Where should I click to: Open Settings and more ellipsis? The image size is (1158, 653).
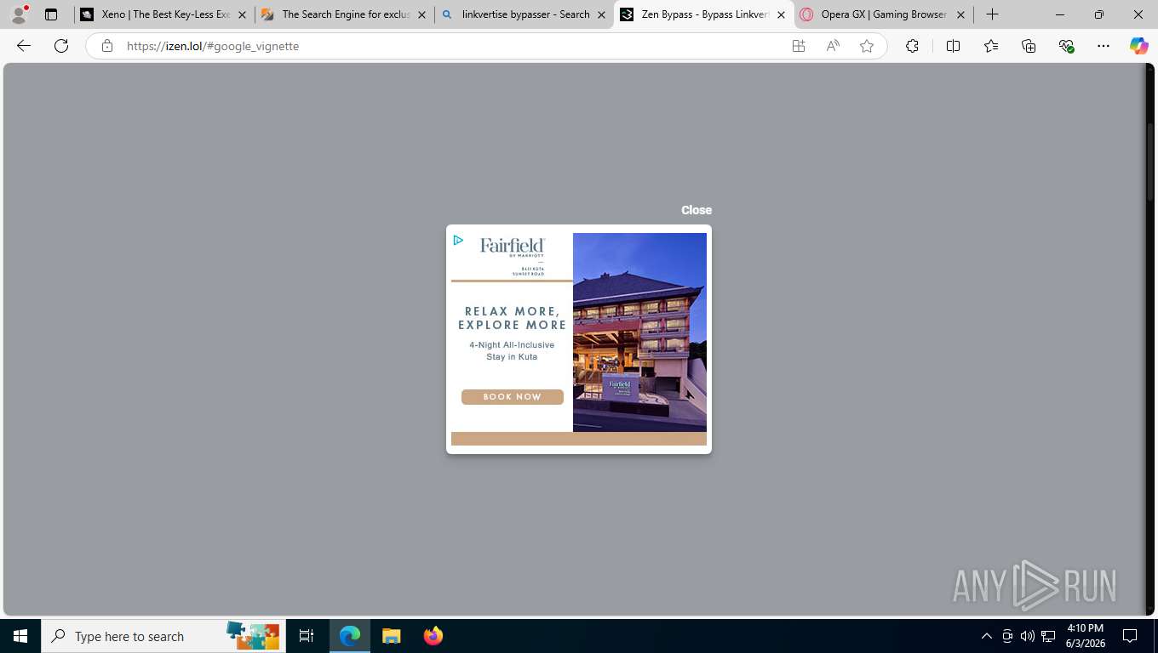pyautogui.click(x=1104, y=46)
